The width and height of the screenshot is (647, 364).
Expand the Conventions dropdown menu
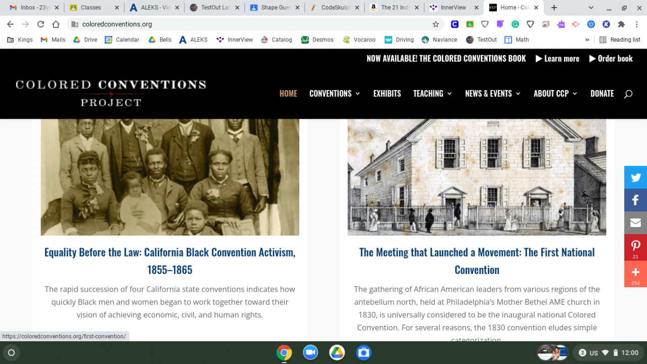coord(335,94)
